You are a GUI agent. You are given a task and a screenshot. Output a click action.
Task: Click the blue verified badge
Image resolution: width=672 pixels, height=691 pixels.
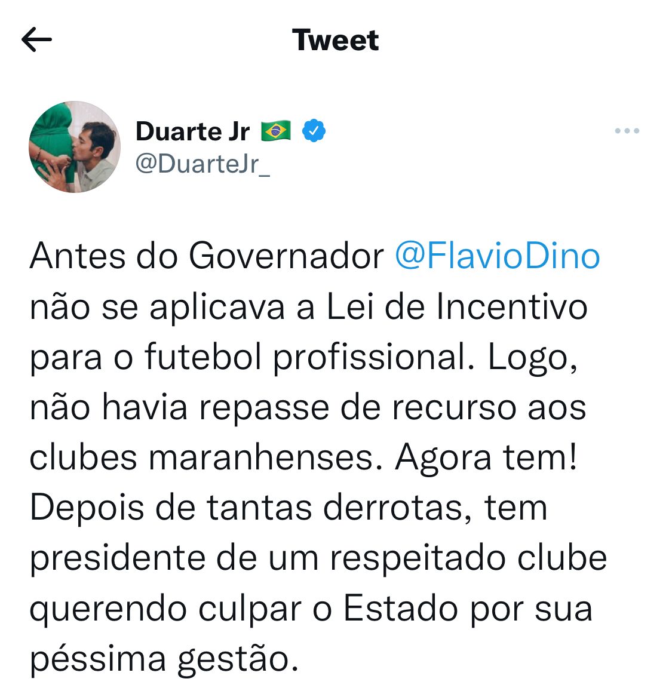point(314,131)
